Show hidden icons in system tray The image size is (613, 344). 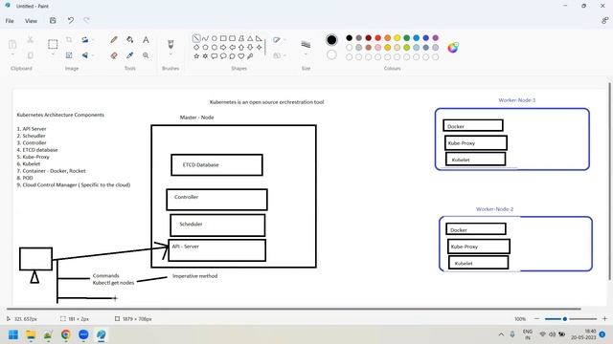pos(501,334)
